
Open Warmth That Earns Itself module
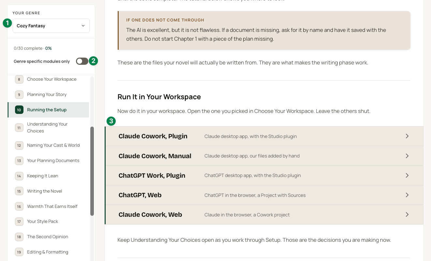pos(48,206)
